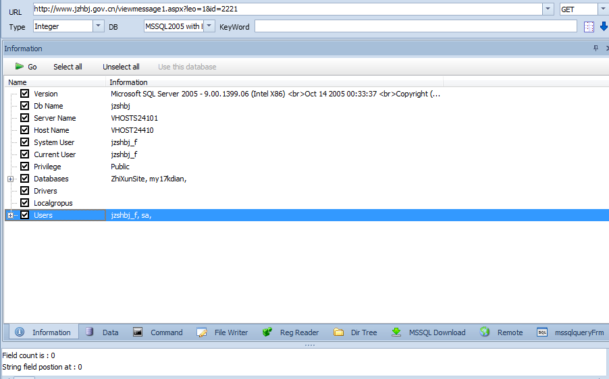
Task: Switch to the Data tab
Action: 103,332
